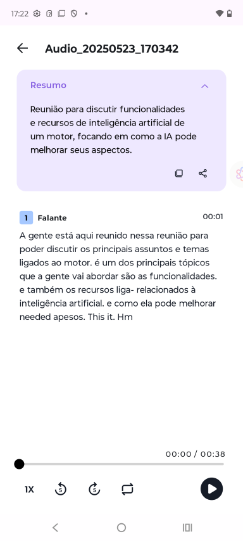Share the summary
This screenshot has width=243, height=541.
tap(202, 173)
